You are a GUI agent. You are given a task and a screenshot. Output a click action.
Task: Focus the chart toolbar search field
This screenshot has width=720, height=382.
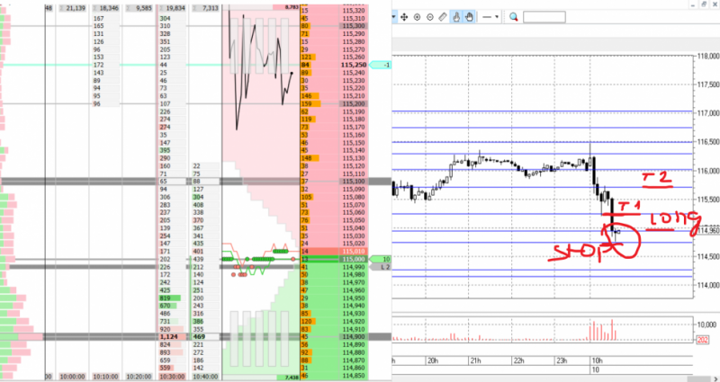544,17
